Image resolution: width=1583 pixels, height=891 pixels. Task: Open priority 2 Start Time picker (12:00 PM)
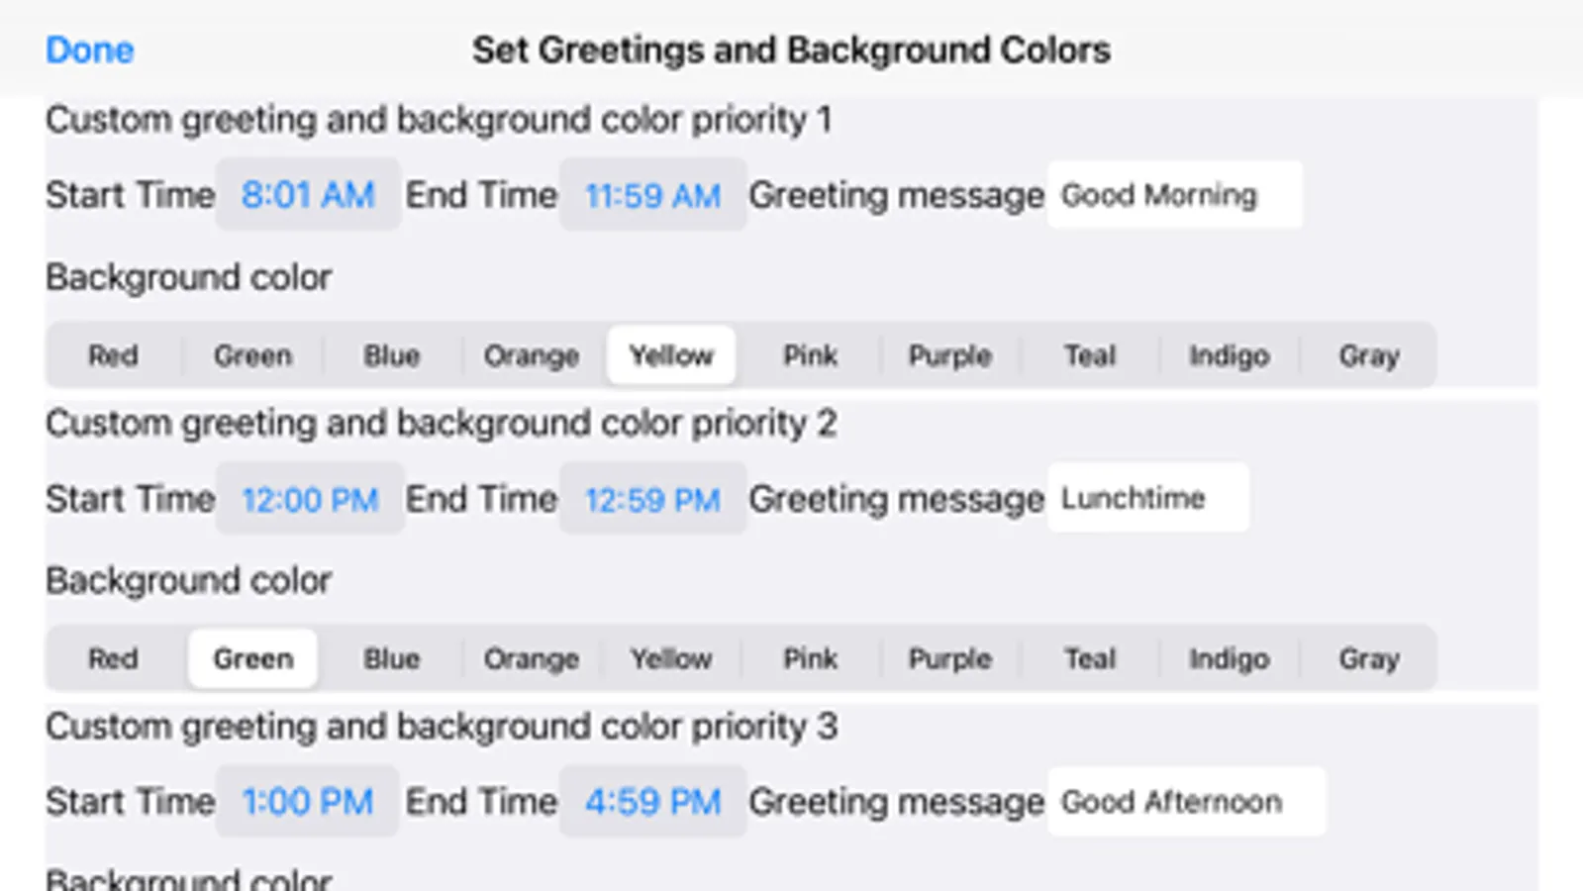(310, 499)
